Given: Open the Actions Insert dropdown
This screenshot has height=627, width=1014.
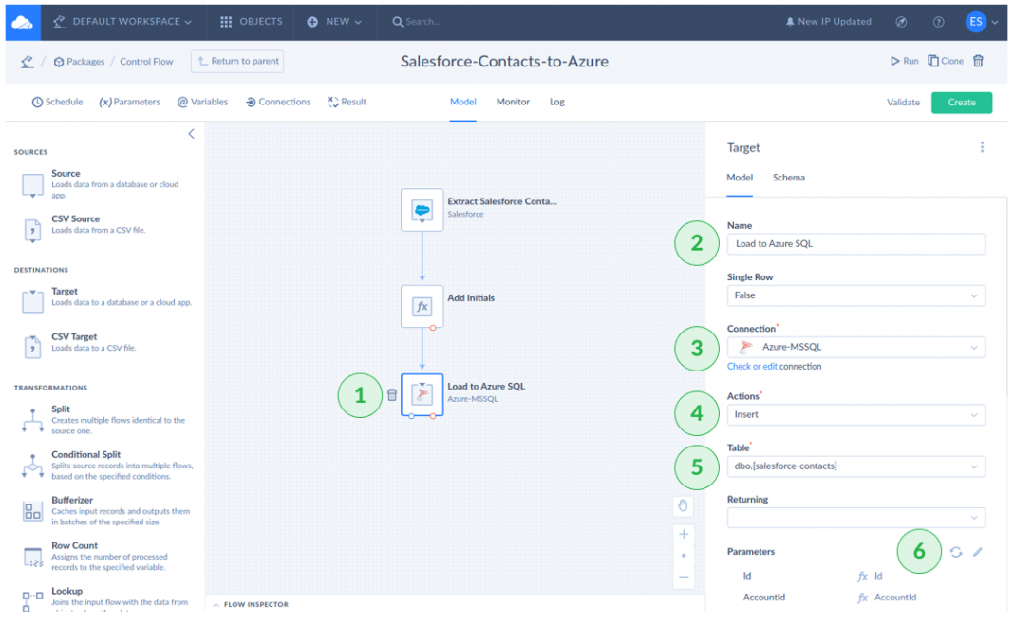Looking at the screenshot, I should tap(855, 415).
